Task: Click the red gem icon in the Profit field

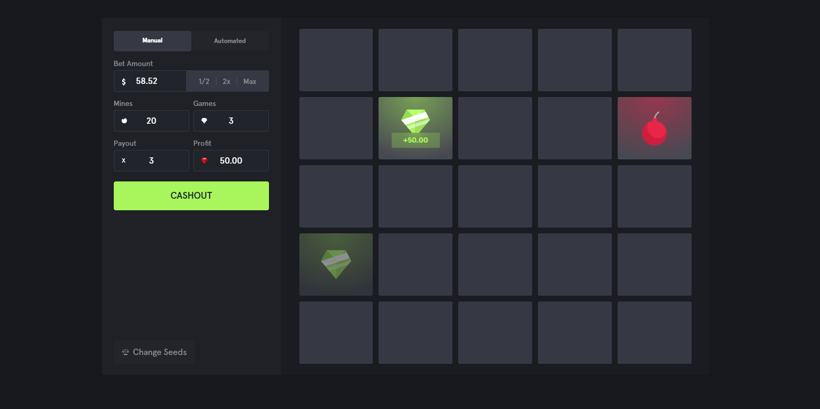Action: click(204, 161)
